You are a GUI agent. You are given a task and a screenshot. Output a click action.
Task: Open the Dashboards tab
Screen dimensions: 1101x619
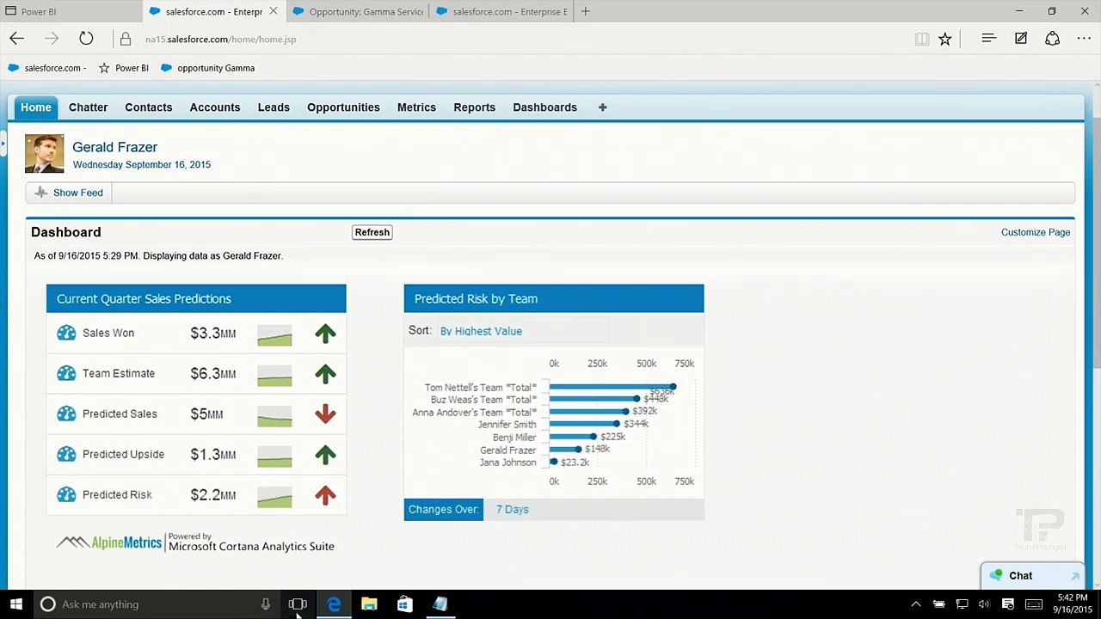click(545, 107)
